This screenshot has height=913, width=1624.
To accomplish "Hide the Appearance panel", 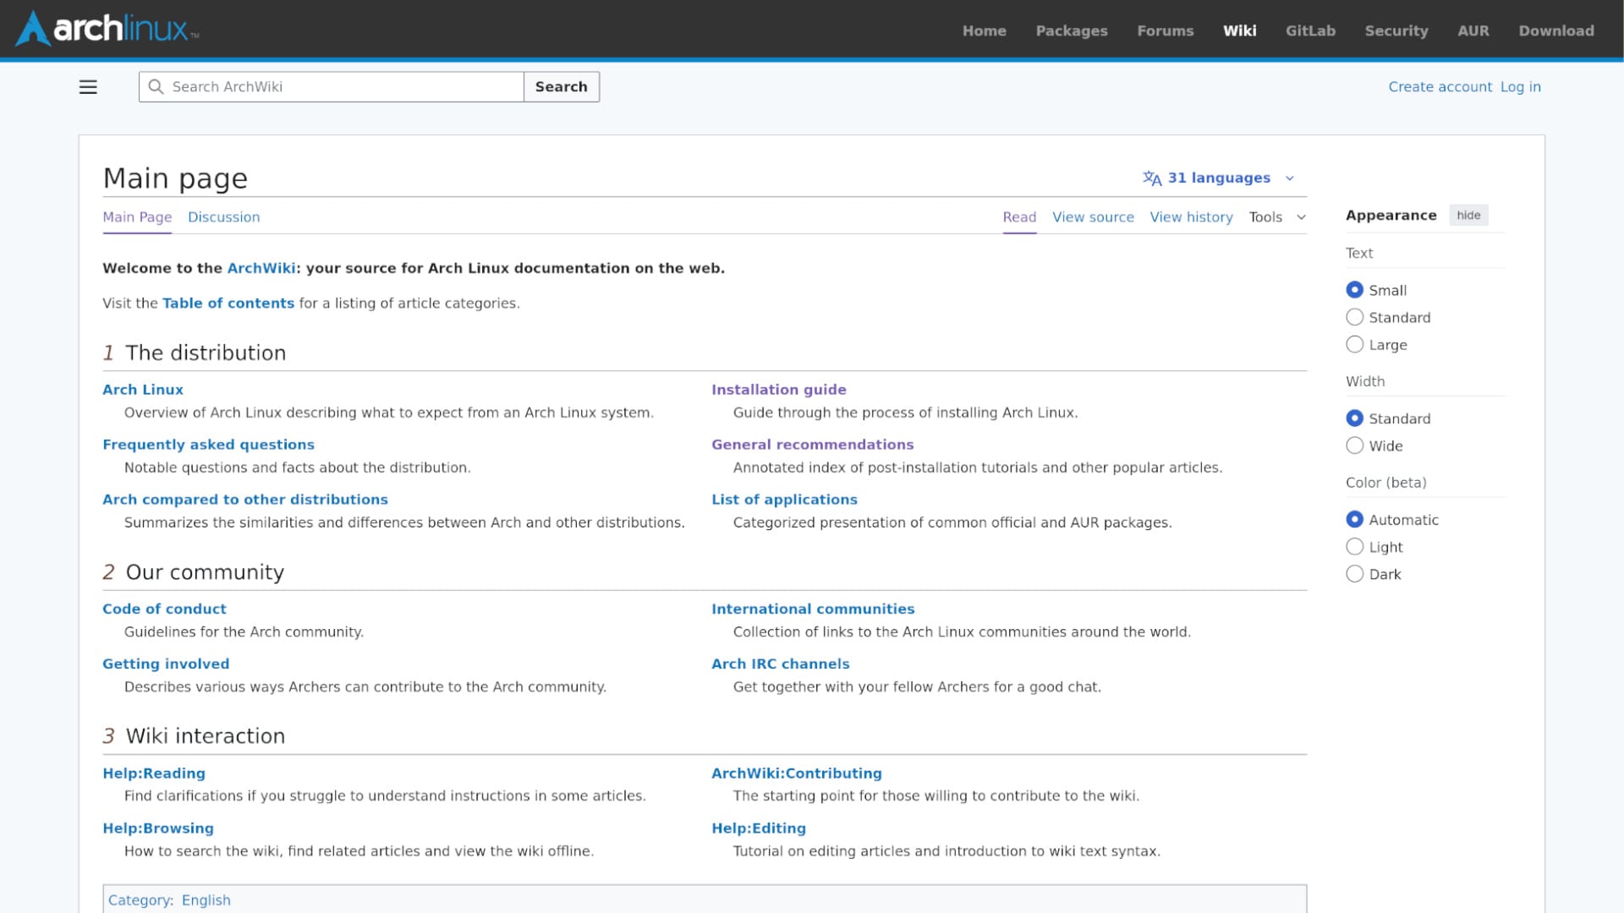I will pyautogui.click(x=1468, y=216).
